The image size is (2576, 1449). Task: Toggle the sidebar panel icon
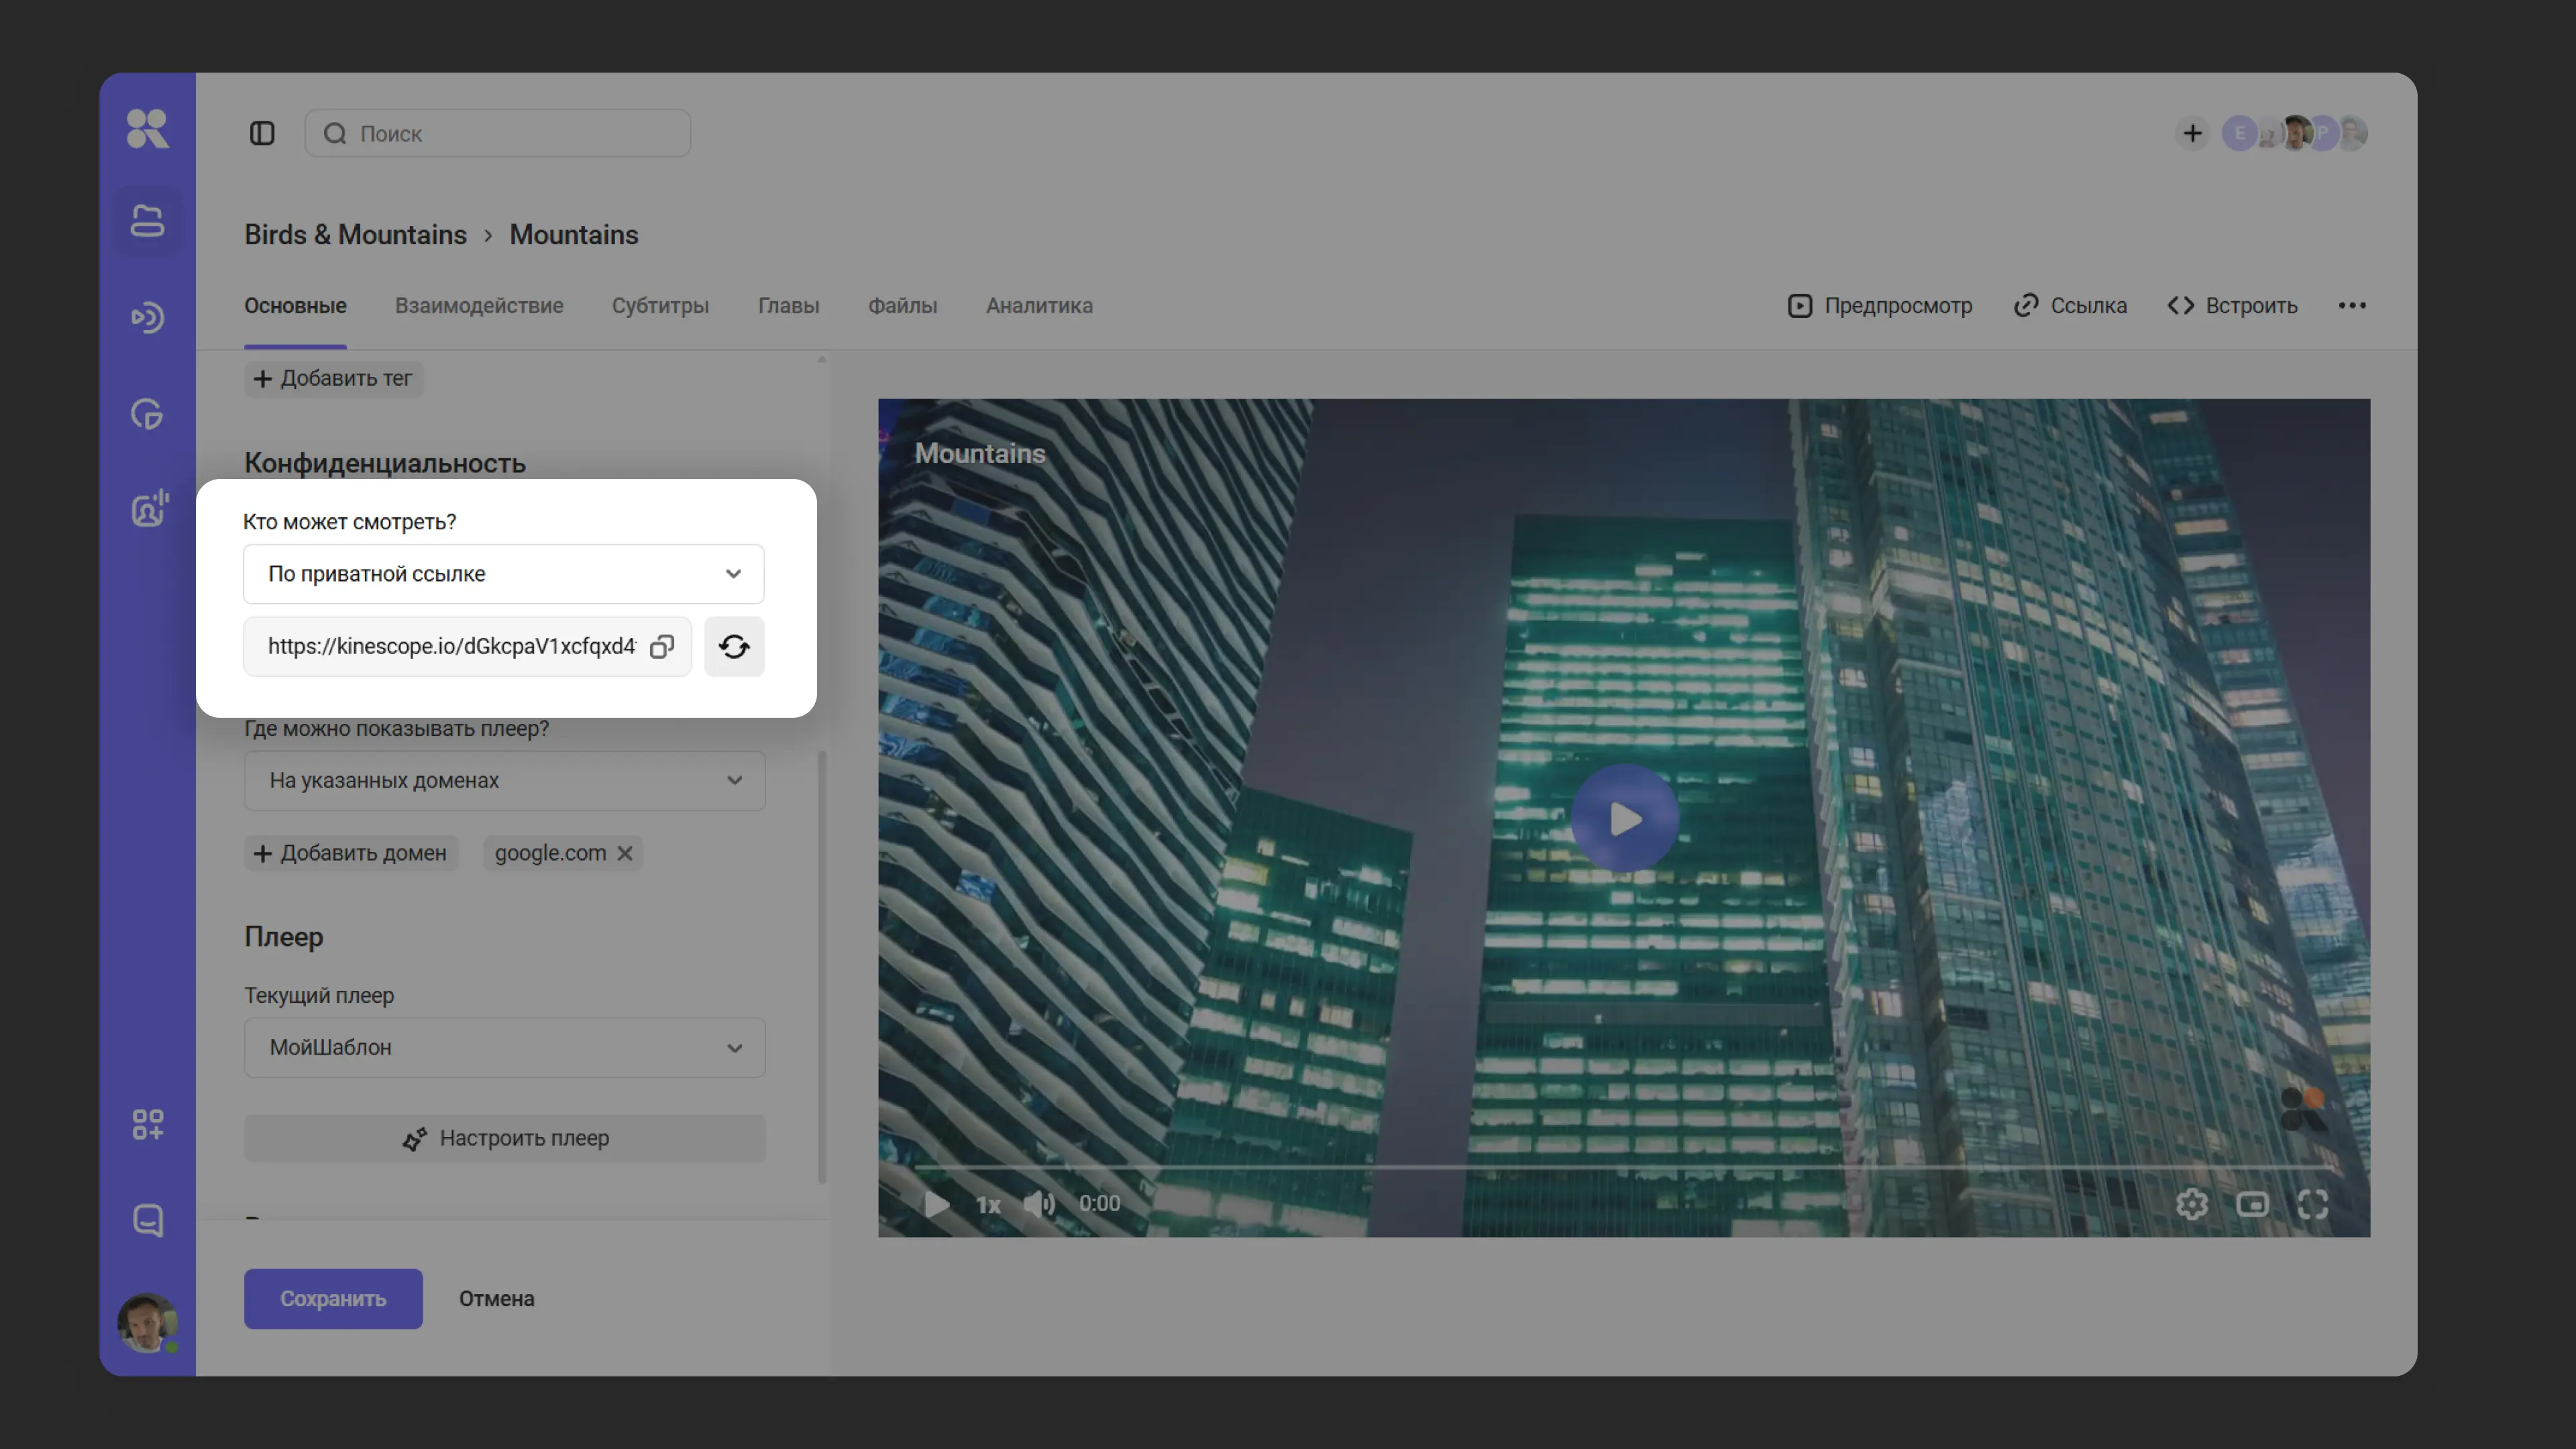coord(262,133)
